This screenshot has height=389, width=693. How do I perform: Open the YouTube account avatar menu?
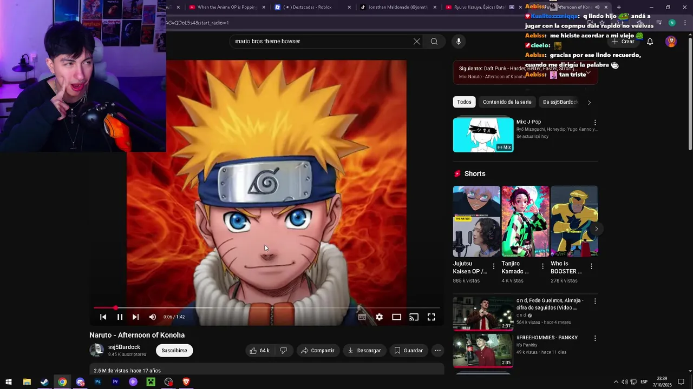(x=671, y=42)
